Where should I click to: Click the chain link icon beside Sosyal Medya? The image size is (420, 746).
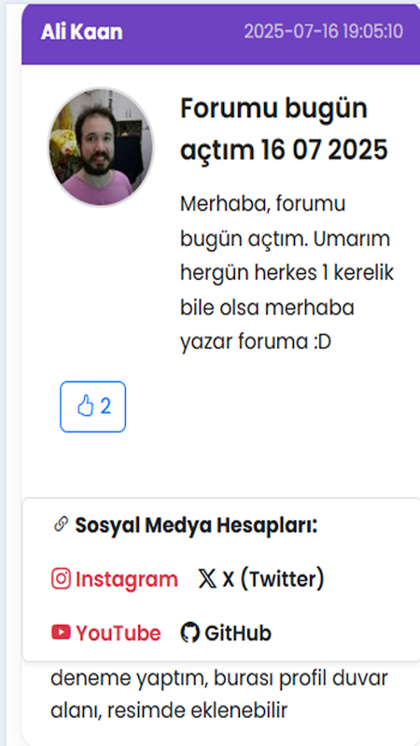(61, 525)
